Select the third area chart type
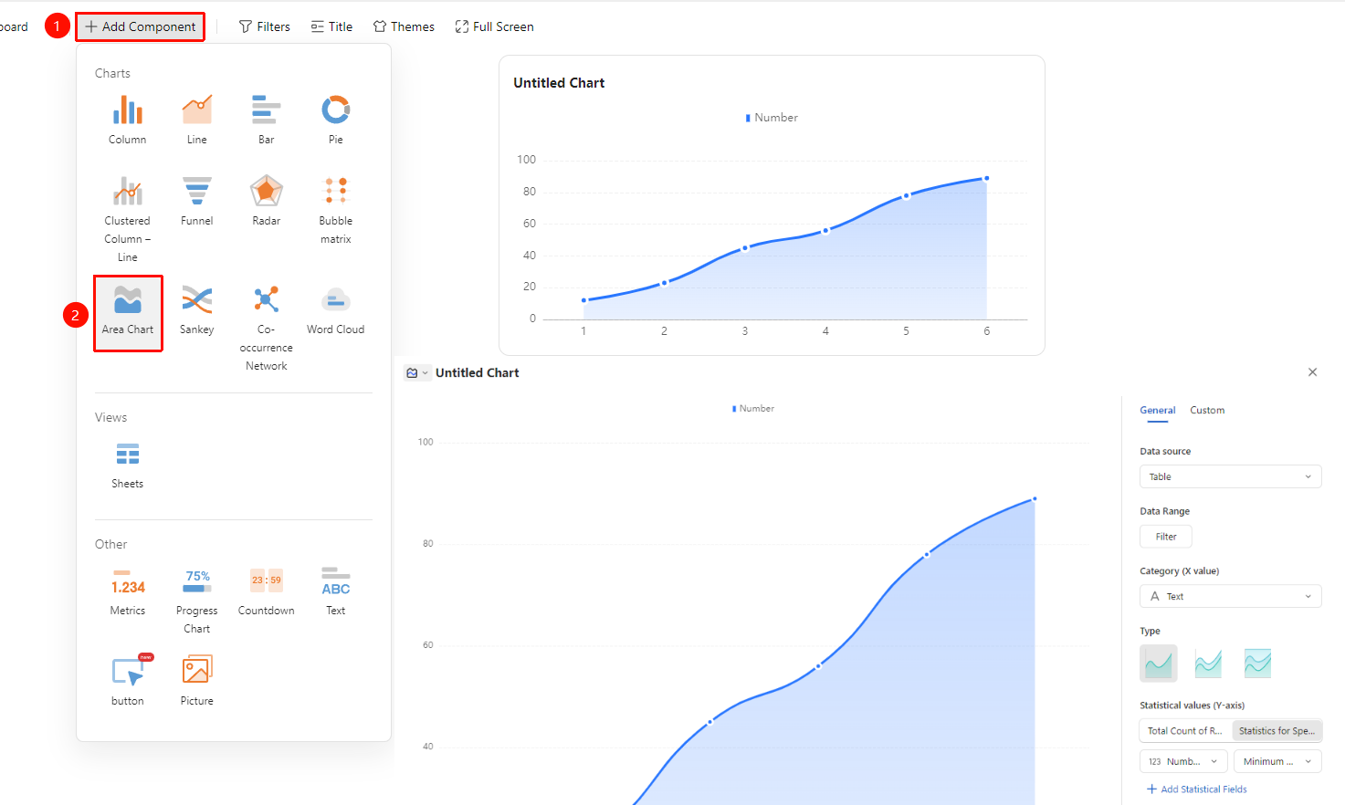The image size is (1345, 805). [1257, 664]
